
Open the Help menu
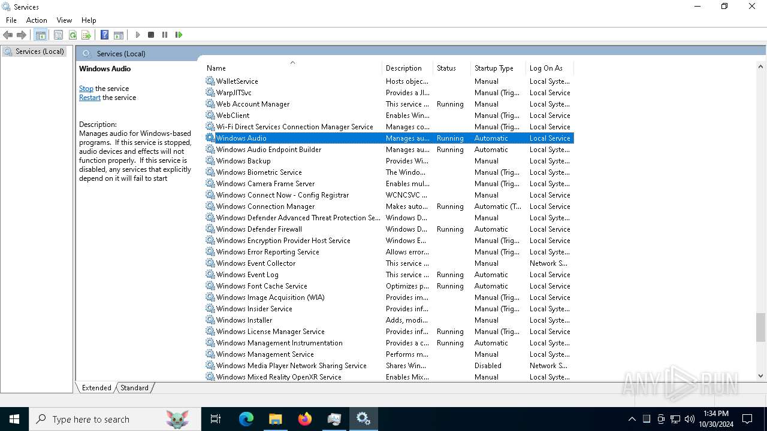[89, 20]
